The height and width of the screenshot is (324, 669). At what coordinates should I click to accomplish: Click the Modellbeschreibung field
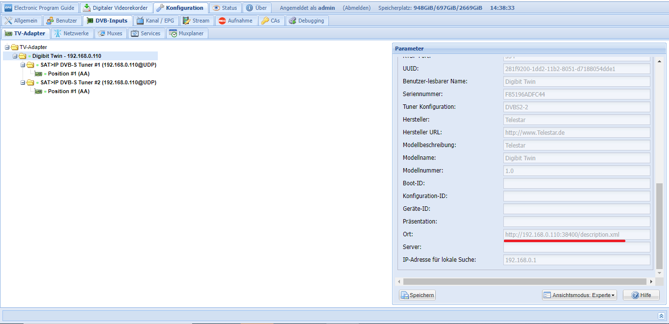point(577,145)
